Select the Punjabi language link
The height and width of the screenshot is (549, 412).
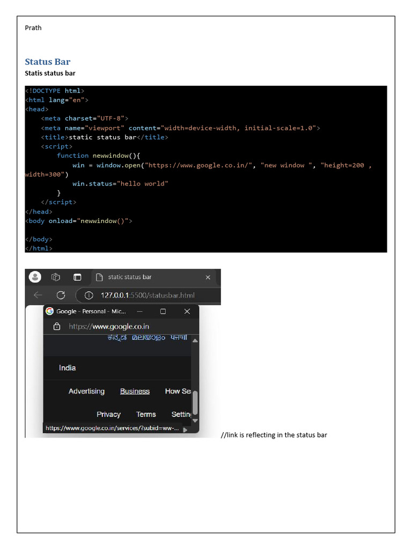point(179,338)
